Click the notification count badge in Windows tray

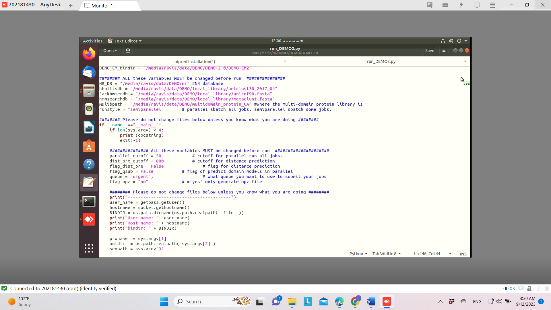pos(541,302)
